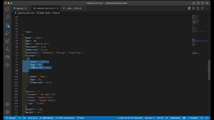Click '"height": 1.75' on line 111
214x120 pixels.
click(33, 109)
